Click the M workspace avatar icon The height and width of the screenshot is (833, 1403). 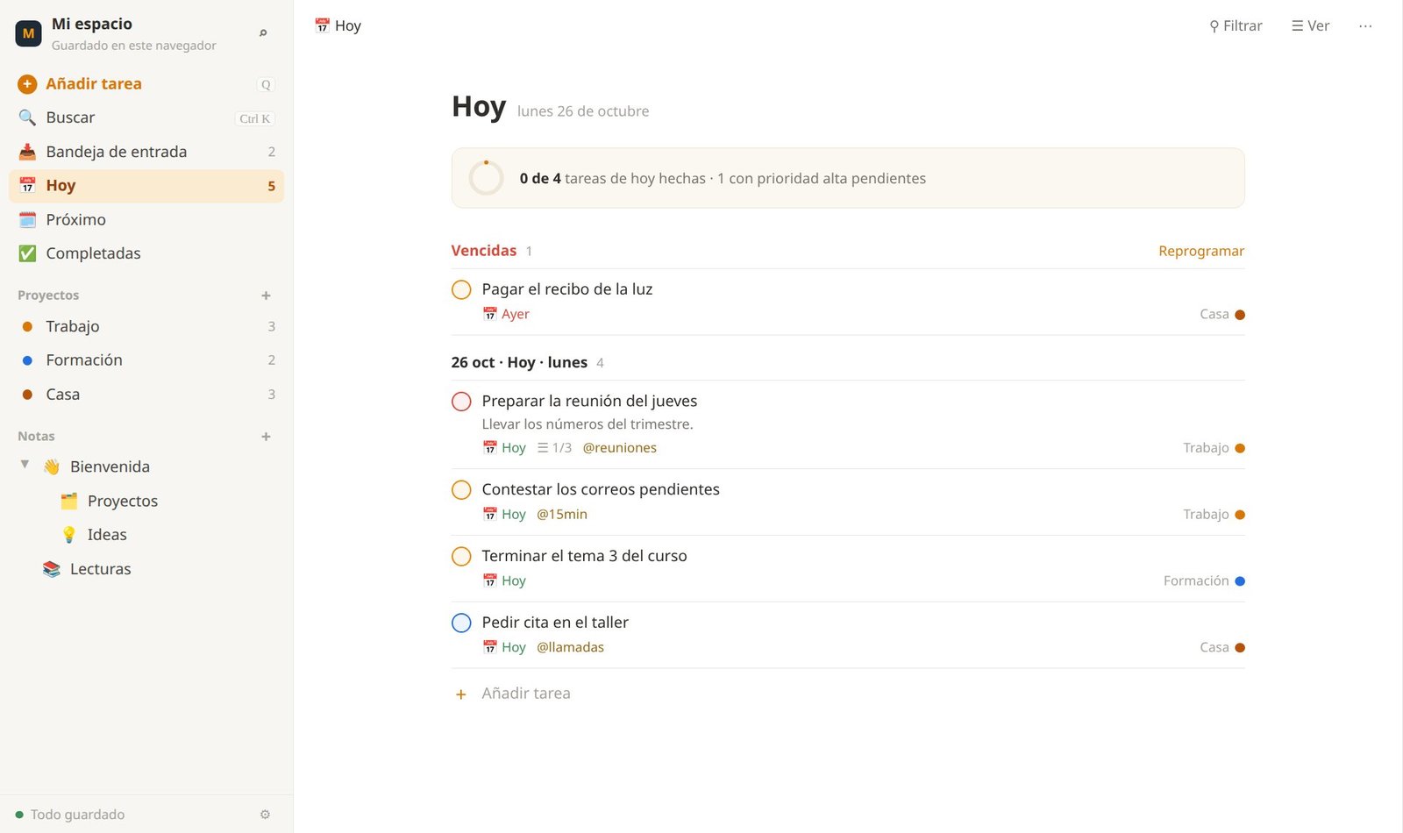point(28,33)
